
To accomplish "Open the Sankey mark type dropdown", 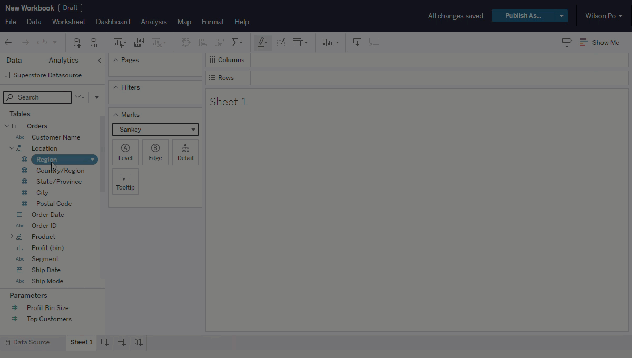I will coord(155,130).
